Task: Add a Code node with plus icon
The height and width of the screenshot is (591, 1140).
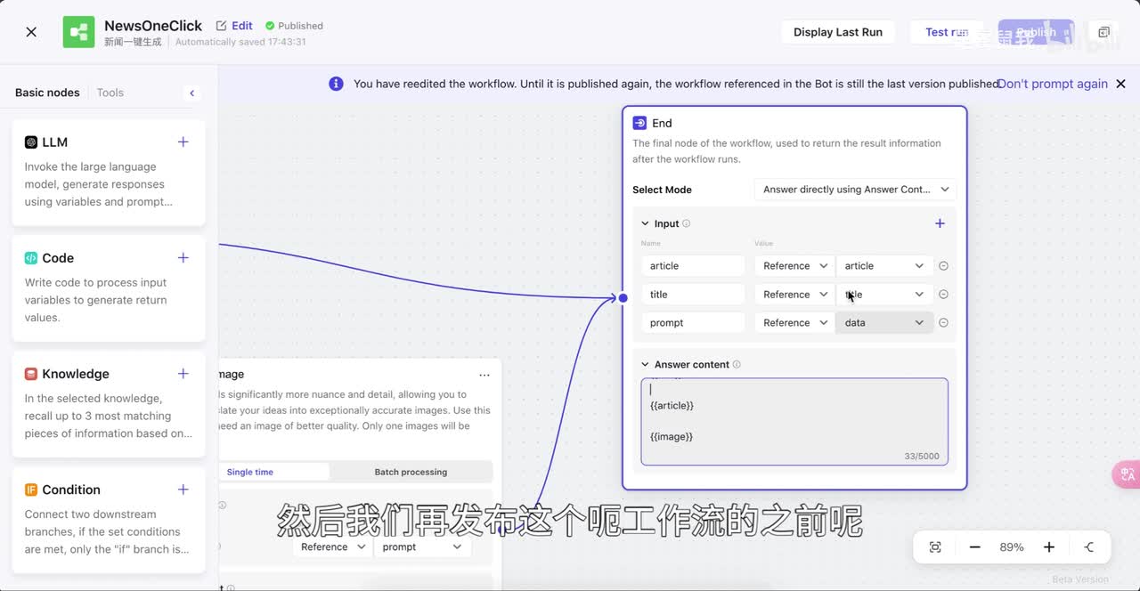Action: [183, 258]
